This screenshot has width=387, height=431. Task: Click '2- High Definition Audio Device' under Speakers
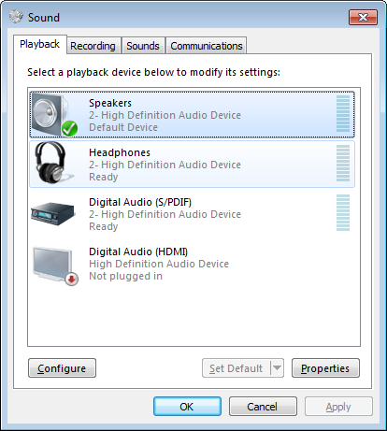coord(165,115)
